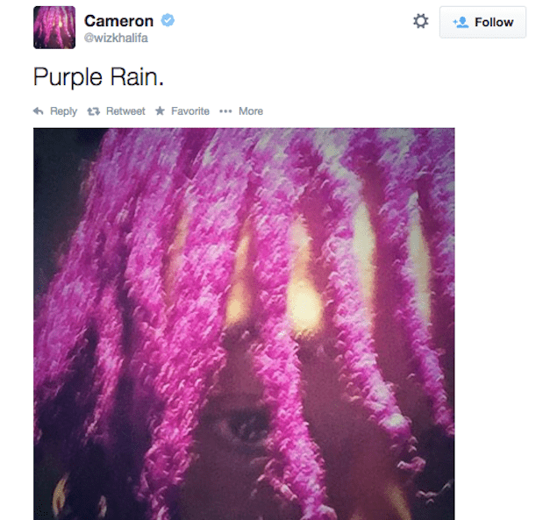Click the add-person icon inside Follow button
The image size is (557, 520).
(461, 23)
